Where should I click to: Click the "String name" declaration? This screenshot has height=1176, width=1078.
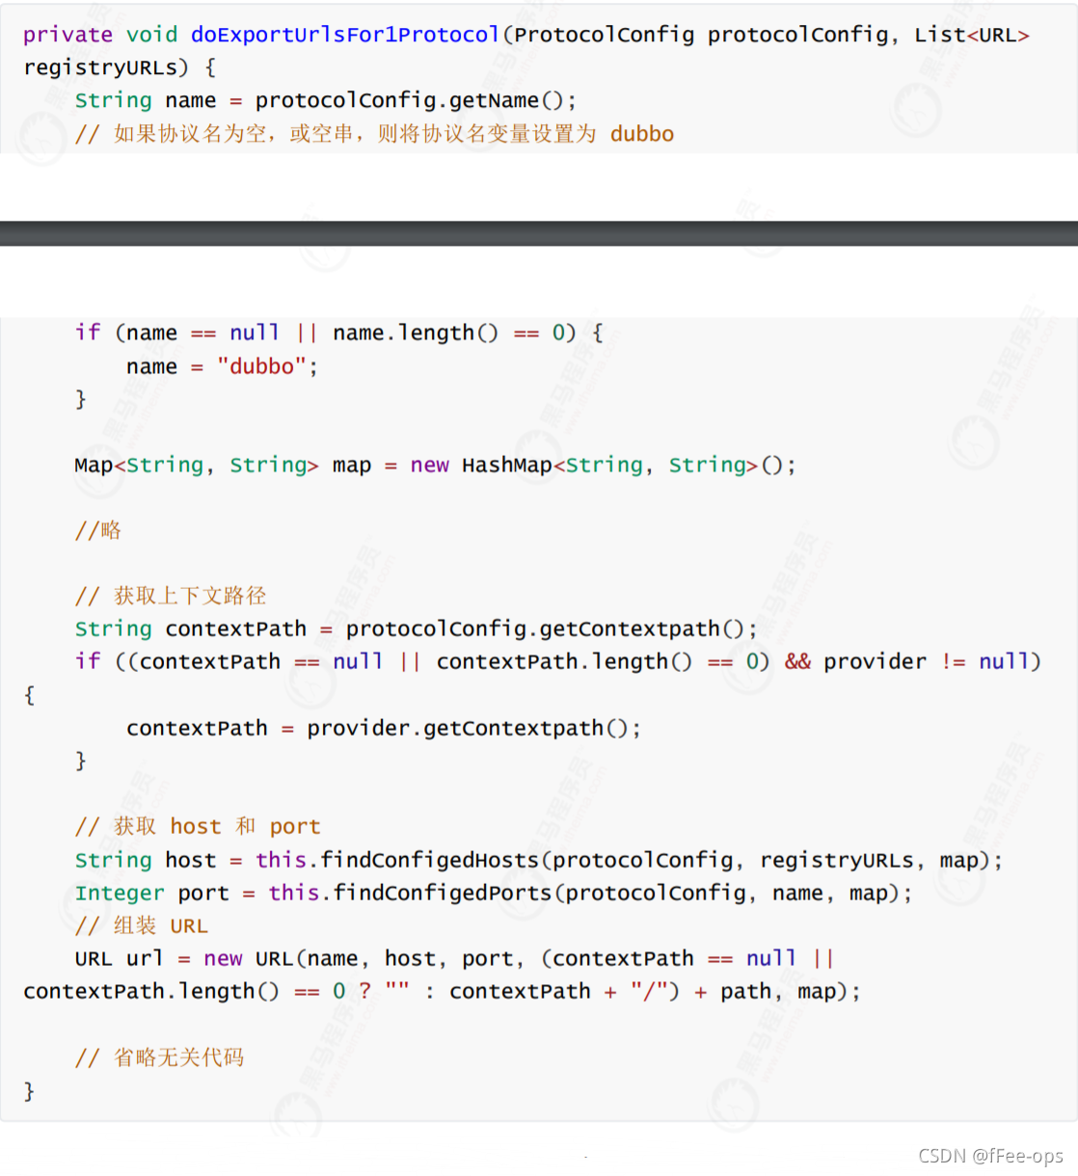pyautogui.click(x=146, y=101)
